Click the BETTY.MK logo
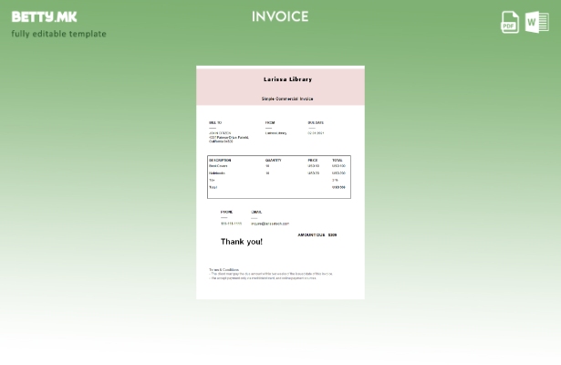561x365 pixels. pyautogui.click(x=44, y=16)
